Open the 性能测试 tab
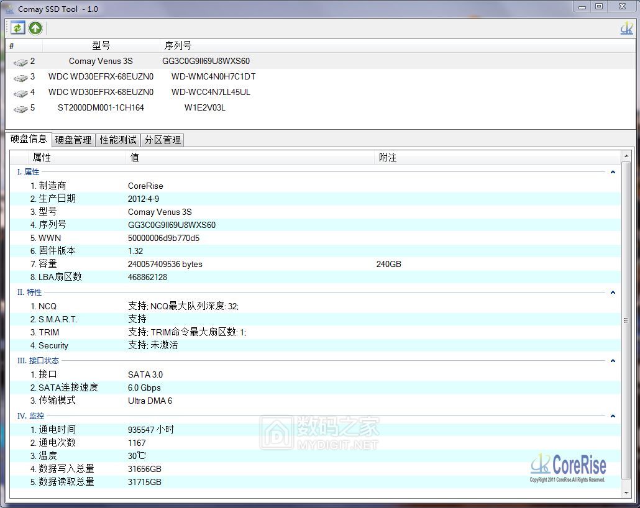 point(118,140)
